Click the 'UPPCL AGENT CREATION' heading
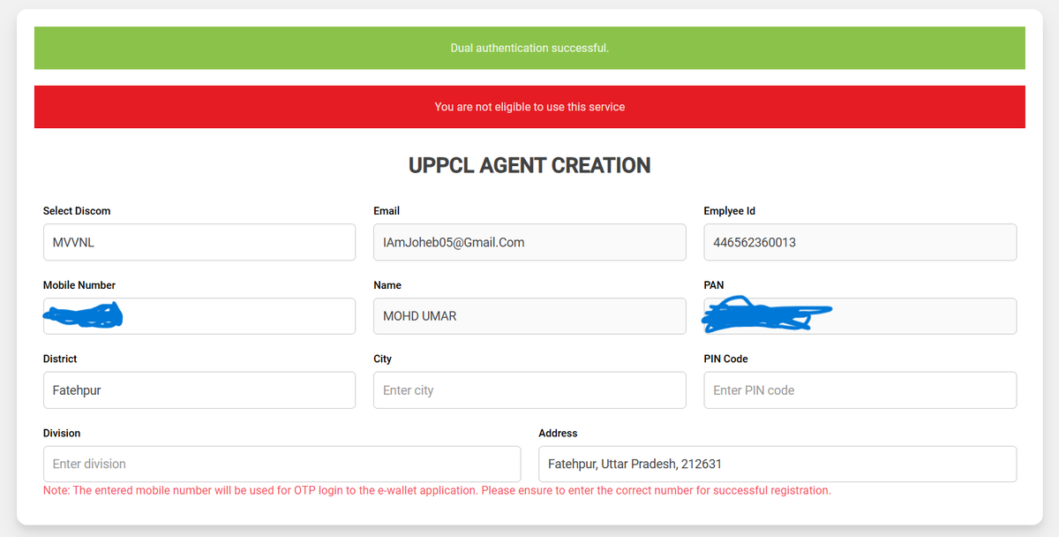 click(529, 165)
